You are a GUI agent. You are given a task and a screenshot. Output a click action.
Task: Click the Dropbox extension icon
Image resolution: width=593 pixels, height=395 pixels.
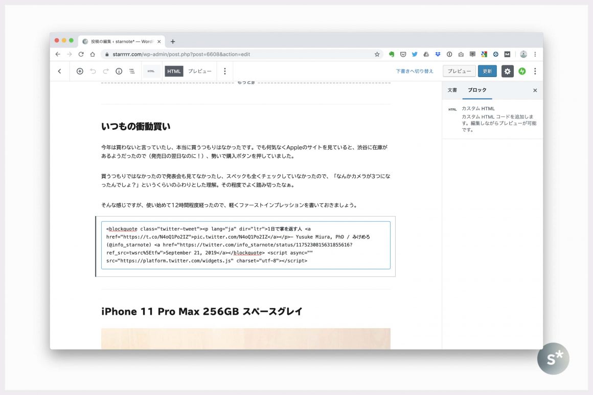point(438,54)
